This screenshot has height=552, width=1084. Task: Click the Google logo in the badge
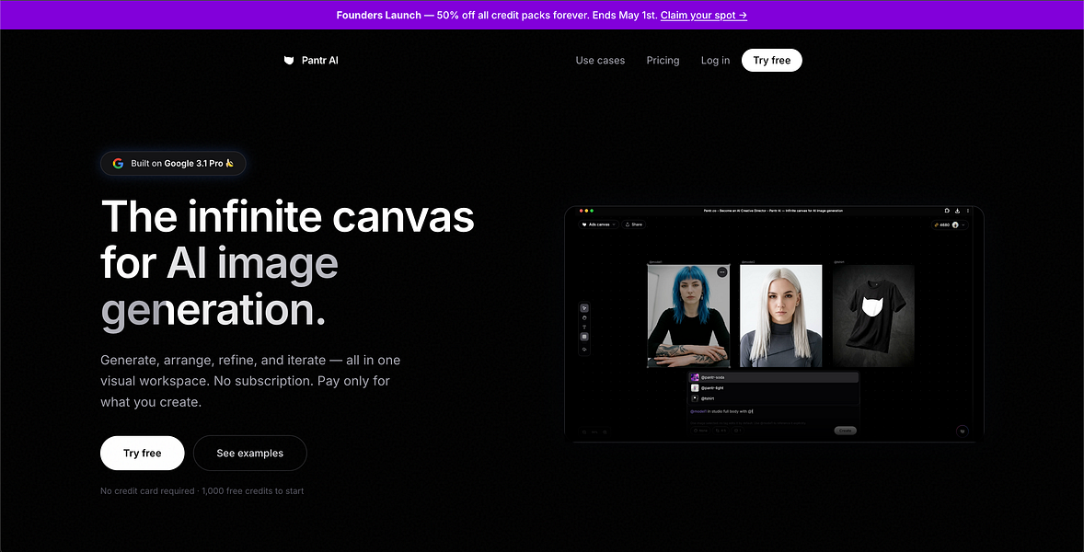tap(118, 164)
